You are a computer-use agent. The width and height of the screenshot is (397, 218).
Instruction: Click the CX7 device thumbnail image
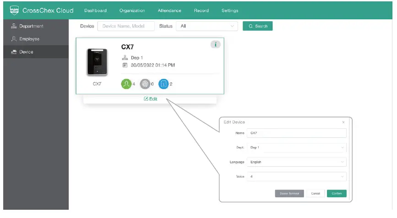pos(97,62)
